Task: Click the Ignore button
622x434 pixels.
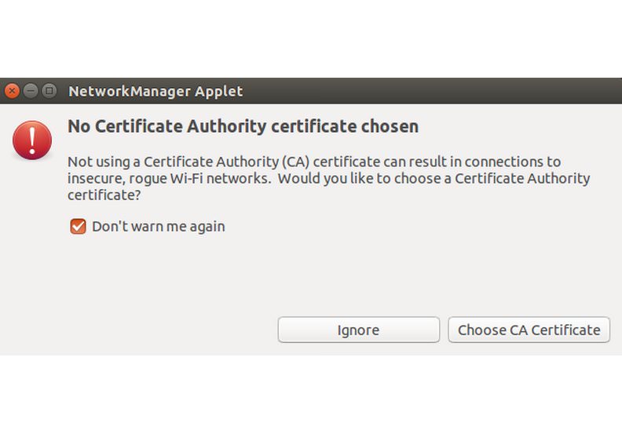Action: 359,330
